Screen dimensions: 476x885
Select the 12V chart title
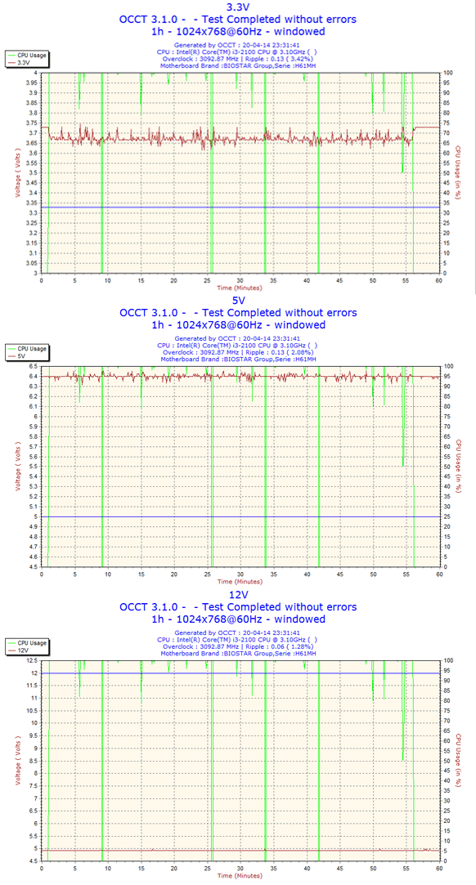(x=238, y=595)
